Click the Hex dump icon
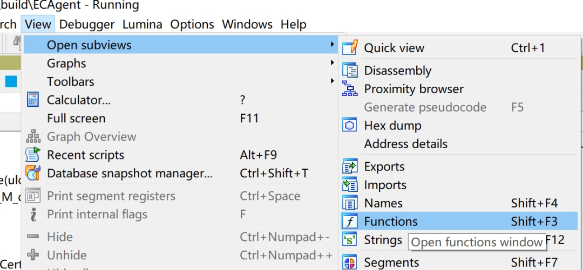Screen dimensions: 583x270 350,126
